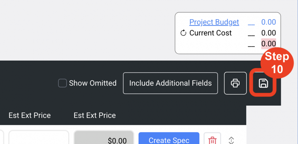Click the Show Omitted label text
This screenshot has width=298, height=144.
pos(93,83)
